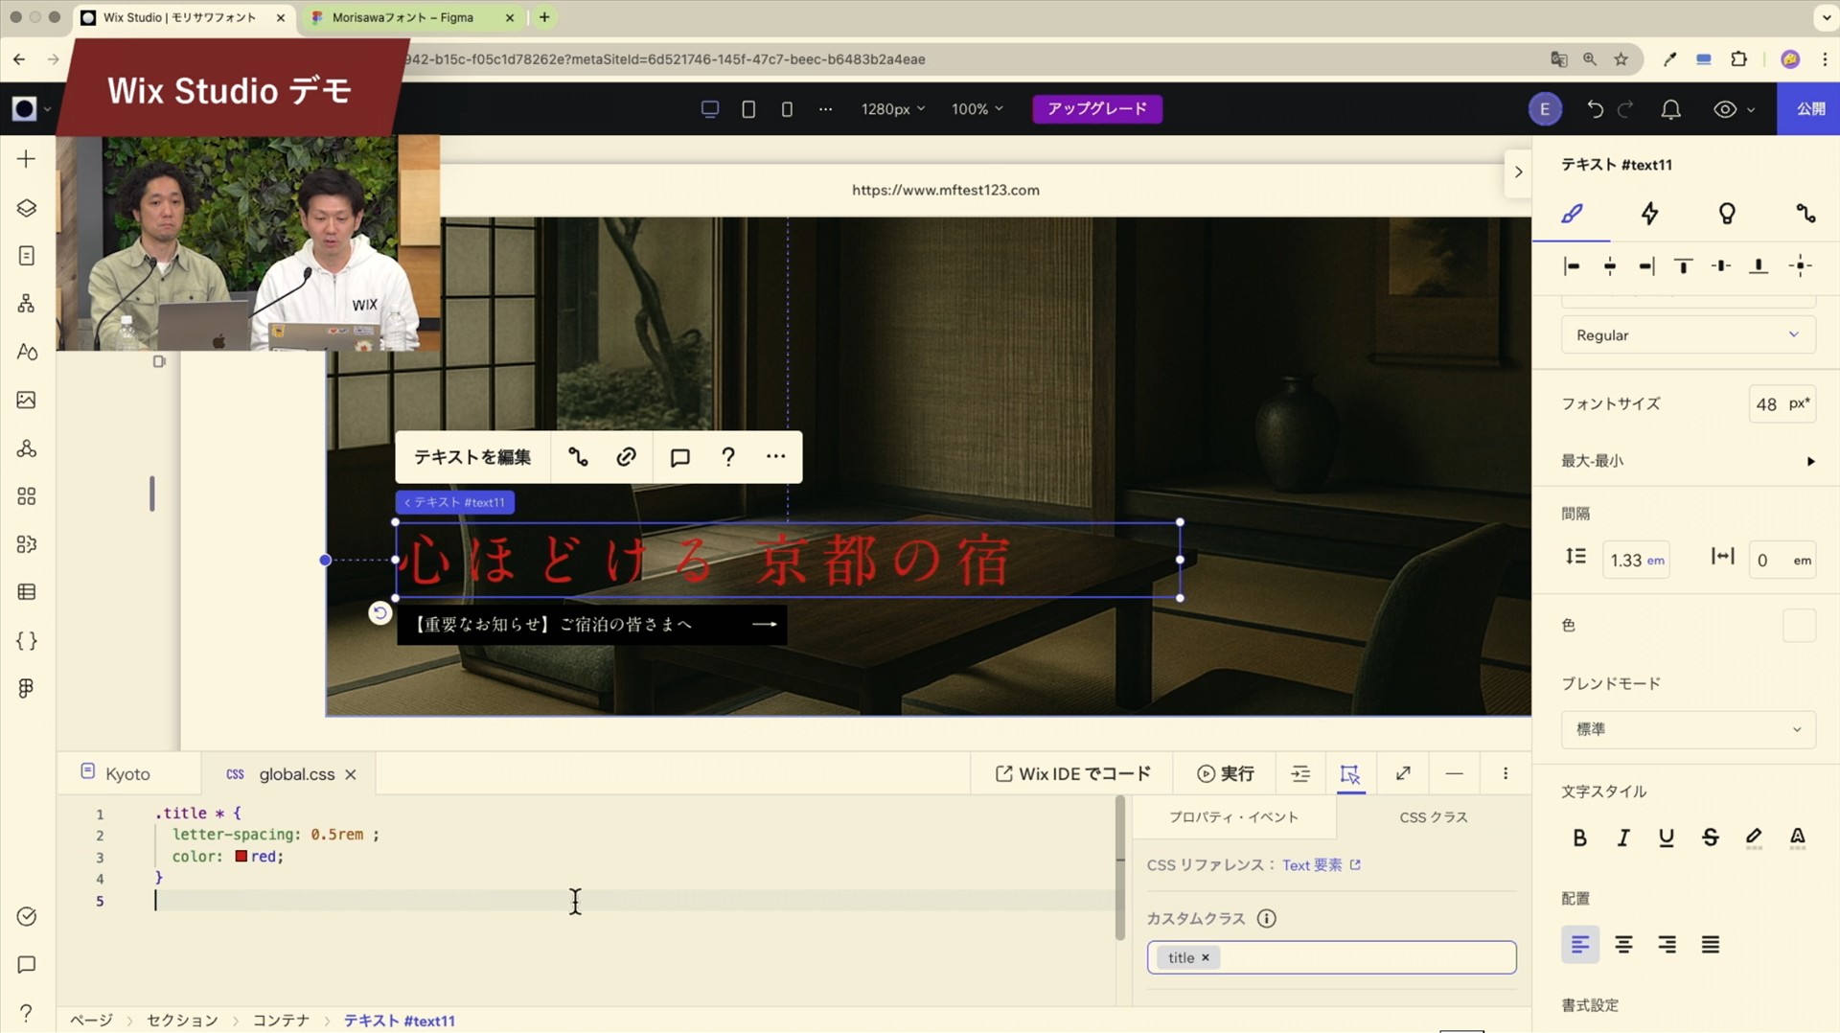The height and width of the screenshot is (1033, 1840).
Task: Select center text alignment
Action: tap(1623, 945)
